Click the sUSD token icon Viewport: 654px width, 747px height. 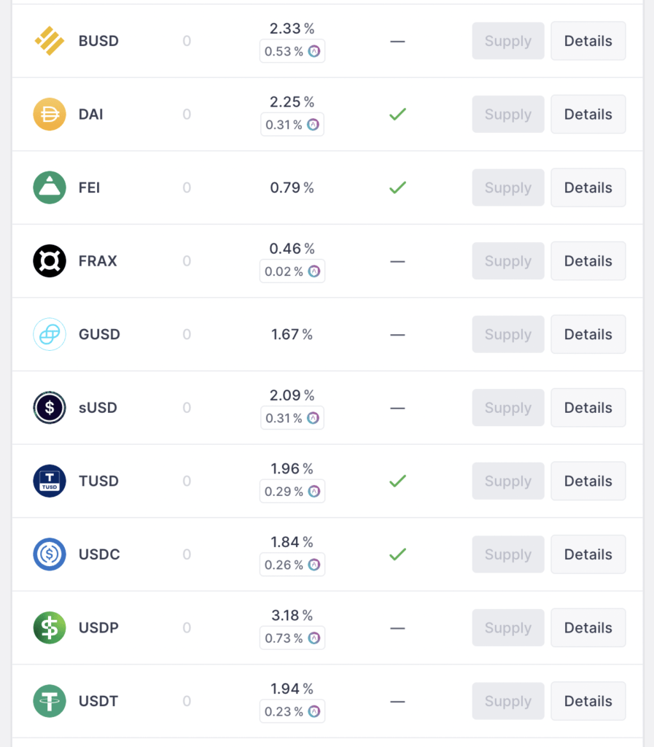click(x=50, y=408)
